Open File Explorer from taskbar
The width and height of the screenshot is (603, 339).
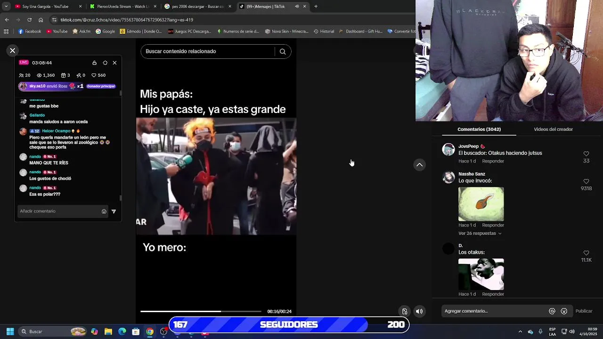[108, 331]
